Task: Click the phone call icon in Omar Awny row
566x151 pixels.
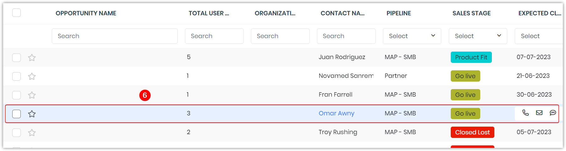Action: tap(525, 113)
